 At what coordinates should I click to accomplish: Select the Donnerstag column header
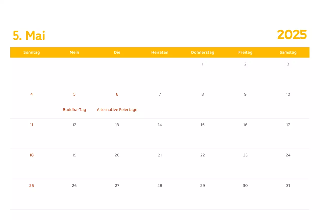pyautogui.click(x=202, y=52)
